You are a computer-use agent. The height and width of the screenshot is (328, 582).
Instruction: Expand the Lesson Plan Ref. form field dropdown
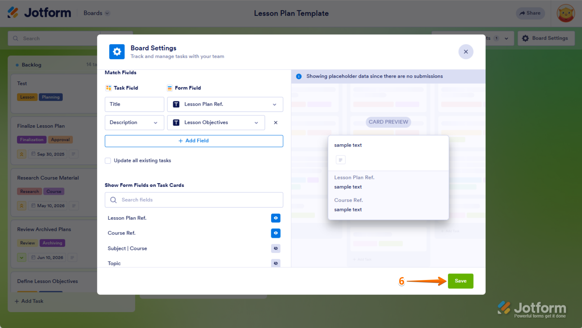tap(225, 104)
